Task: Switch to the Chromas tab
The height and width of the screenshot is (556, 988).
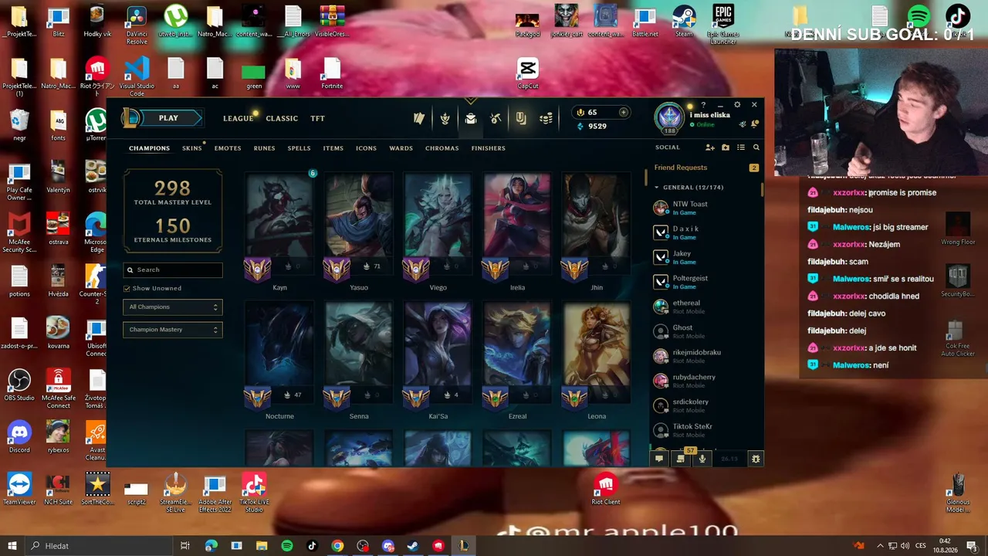Action: [442, 148]
